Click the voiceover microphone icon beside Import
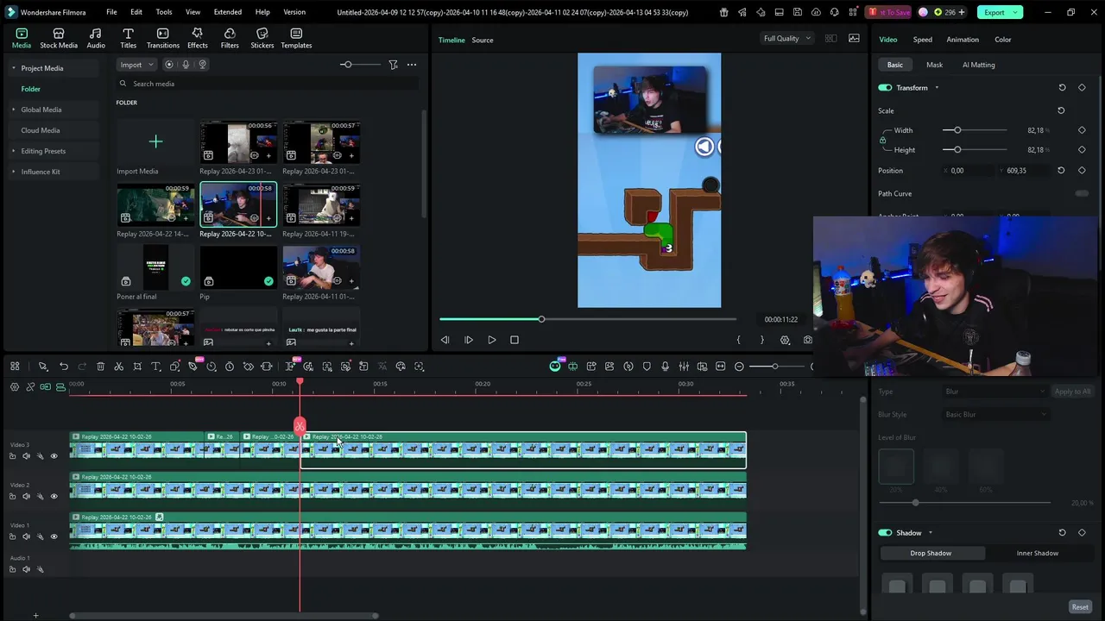This screenshot has width=1105, height=621. click(x=186, y=65)
